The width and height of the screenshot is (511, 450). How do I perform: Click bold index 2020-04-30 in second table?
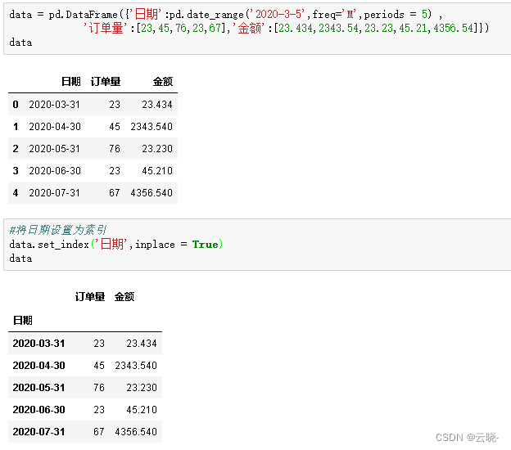[x=38, y=366]
